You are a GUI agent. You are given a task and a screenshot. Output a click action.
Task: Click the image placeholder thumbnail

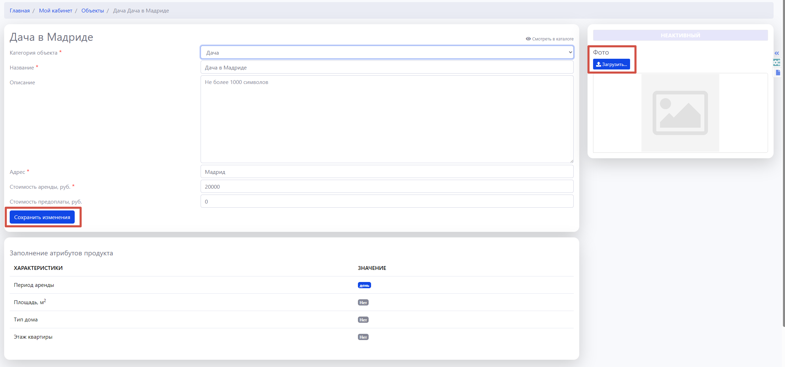[x=680, y=113]
